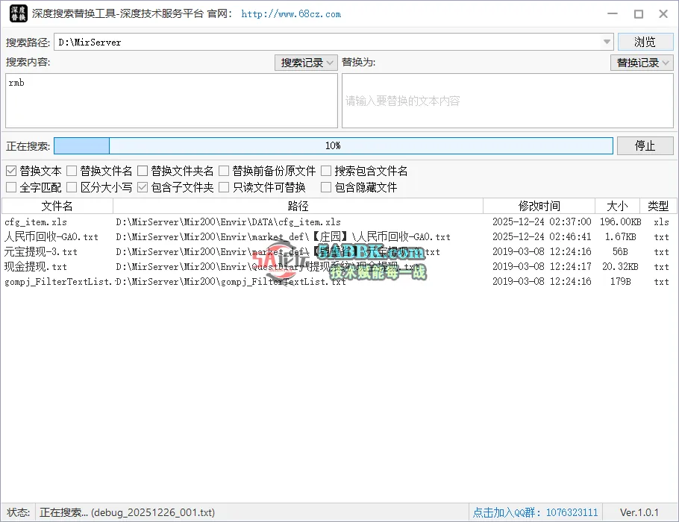Image resolution: width=679 pixels, height=522 pixels.
Task: Click the app logo icon in title bar
Action: click(18, 13)
